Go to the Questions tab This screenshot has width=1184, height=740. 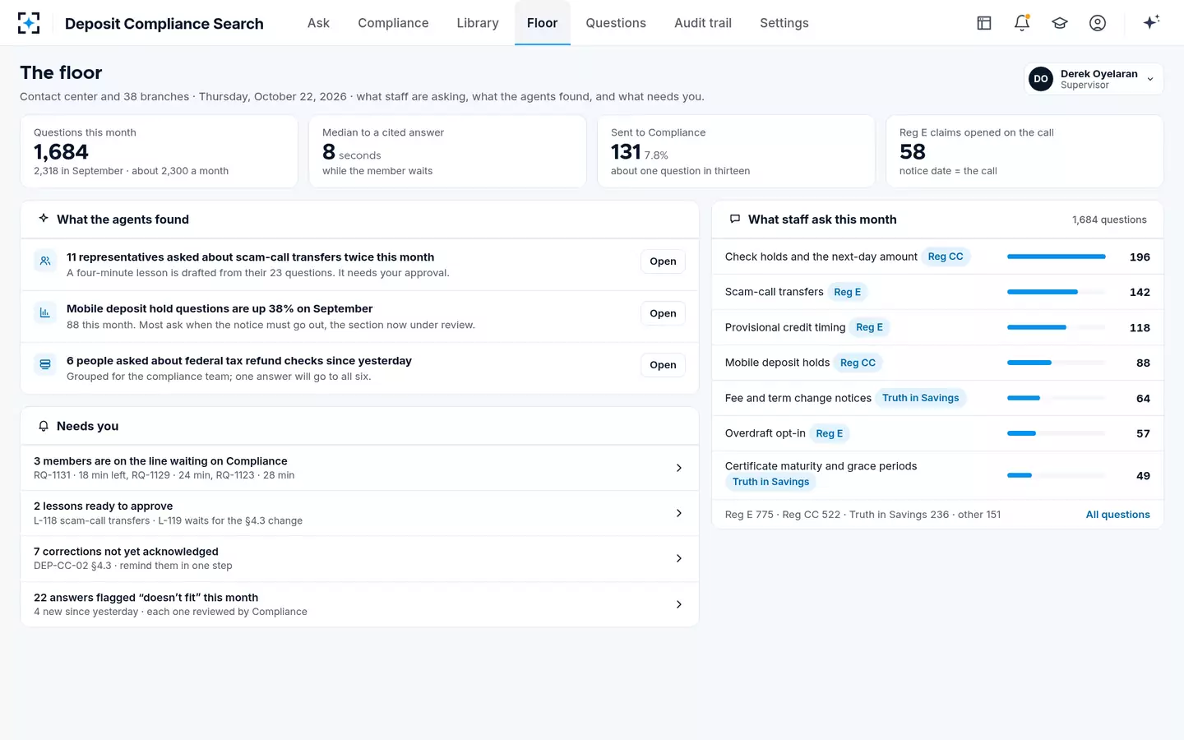pos(616,23)
